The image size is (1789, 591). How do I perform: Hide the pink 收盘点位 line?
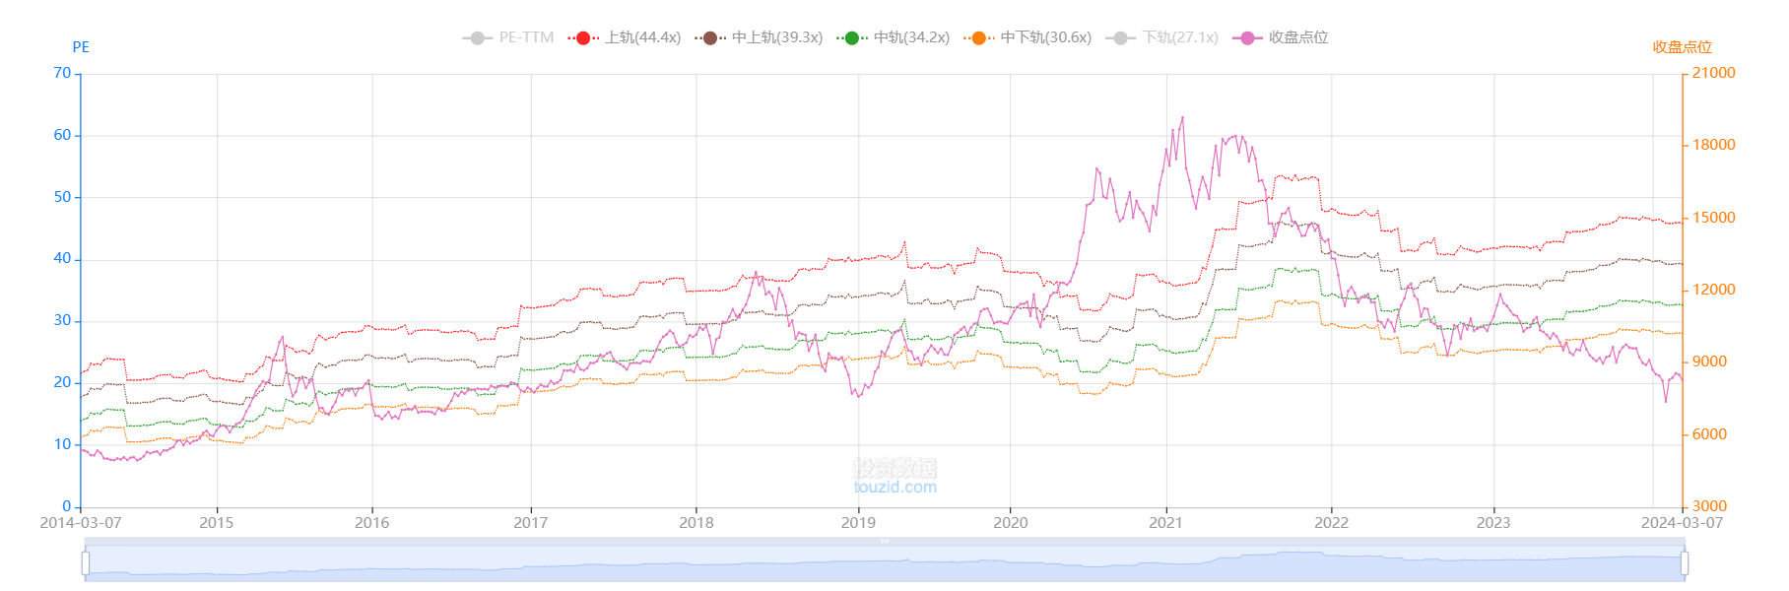tap(1247, 37)
